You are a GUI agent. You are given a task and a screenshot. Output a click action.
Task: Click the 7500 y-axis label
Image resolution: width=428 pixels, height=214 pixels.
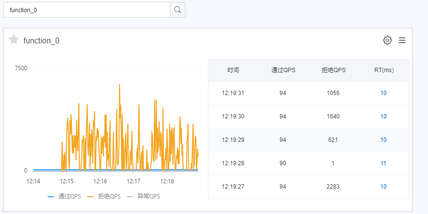coord(21,68)
